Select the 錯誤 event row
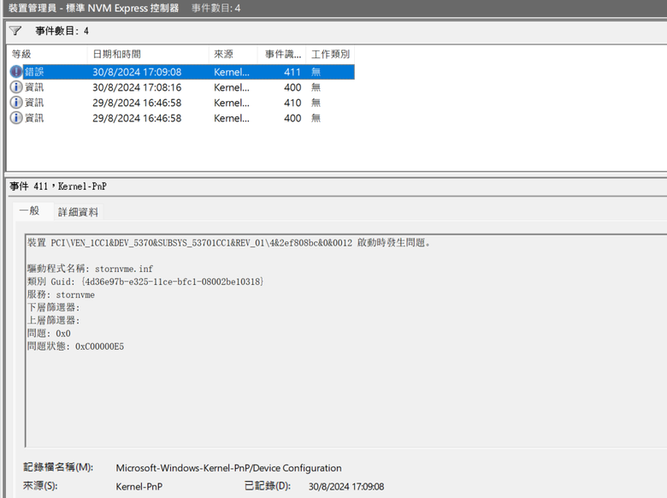 coord(181,72)
